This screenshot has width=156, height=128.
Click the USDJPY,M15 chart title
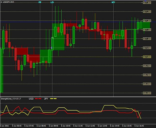click(x=8, y=2)
